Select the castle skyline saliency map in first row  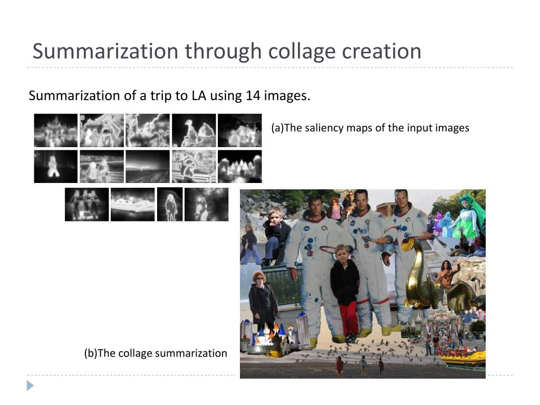click(56, 131)
